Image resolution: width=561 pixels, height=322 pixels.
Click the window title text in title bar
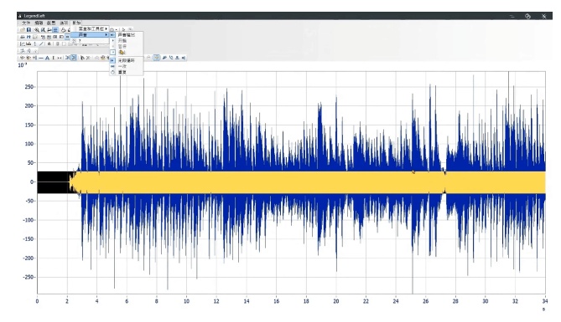34,16
